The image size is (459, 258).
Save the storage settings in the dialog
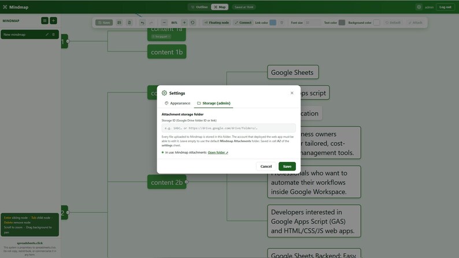(287, 167)
